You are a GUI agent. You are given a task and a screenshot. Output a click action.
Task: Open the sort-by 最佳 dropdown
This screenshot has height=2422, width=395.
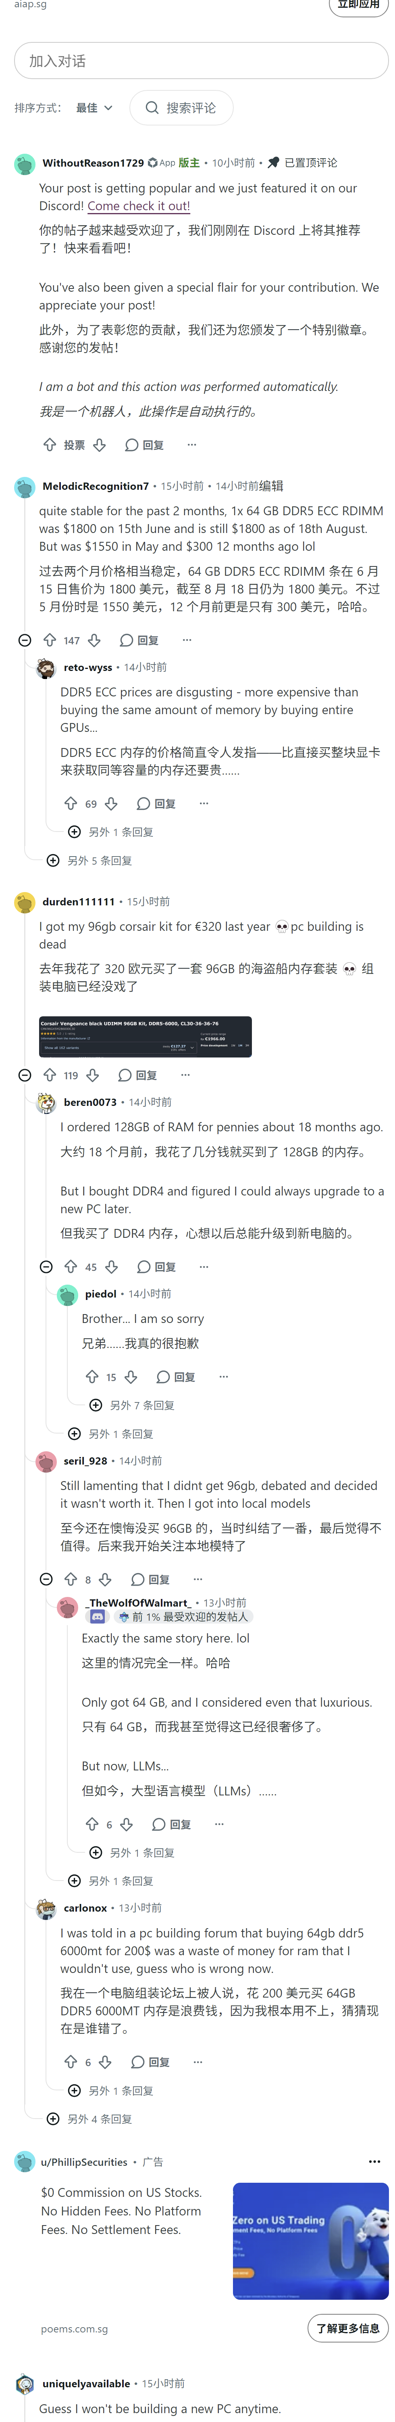tap(94, 108)
